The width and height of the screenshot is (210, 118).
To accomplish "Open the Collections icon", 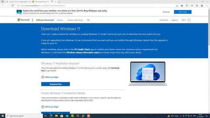I will [197, 6].
